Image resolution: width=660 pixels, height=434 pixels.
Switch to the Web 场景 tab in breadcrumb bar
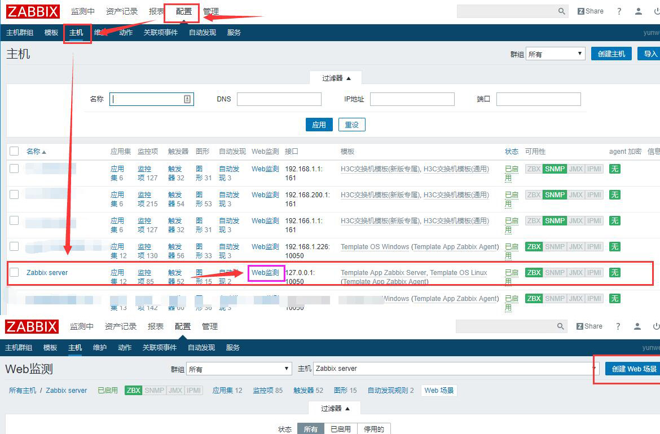[439, 390]
